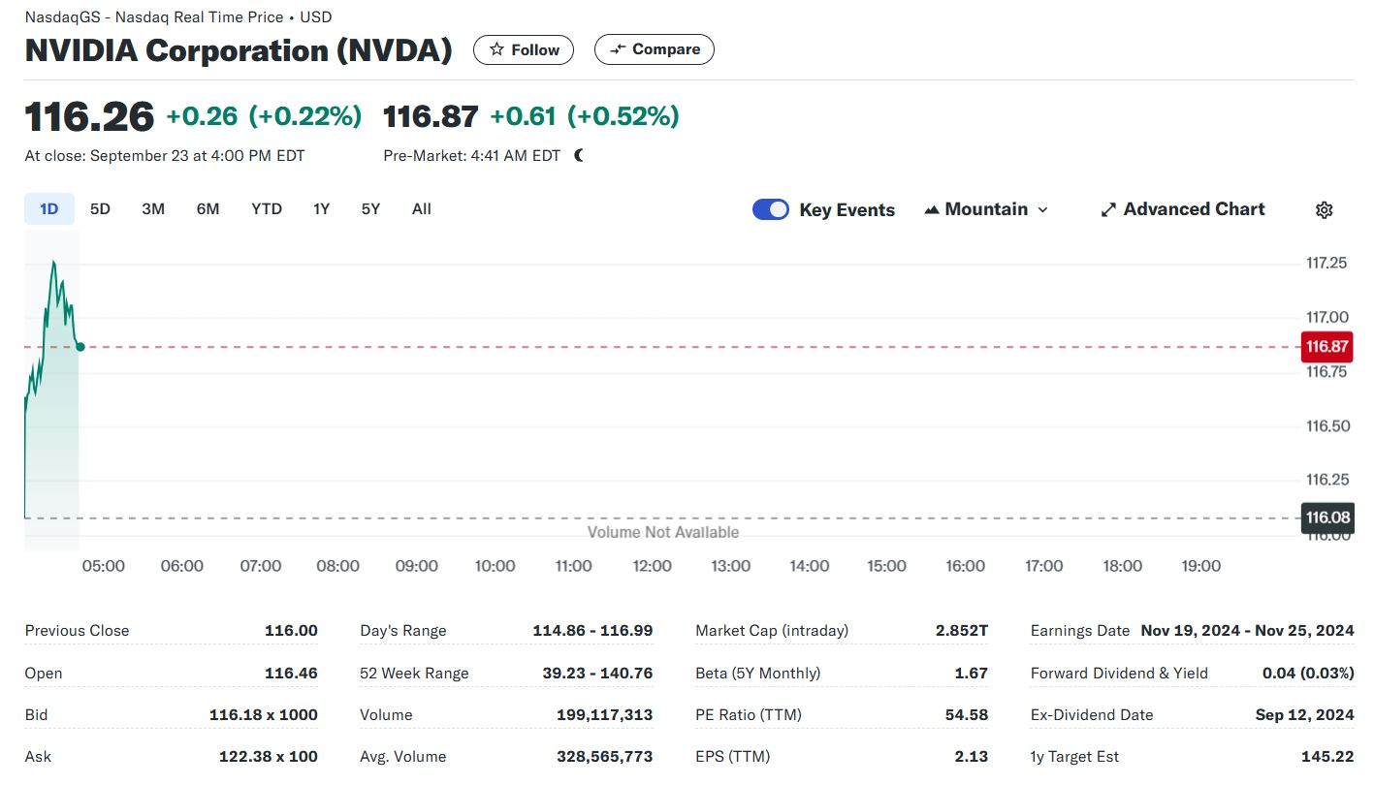Select the 5Y time range
The image size is (1374, 785).
click(x=370, y=208)
